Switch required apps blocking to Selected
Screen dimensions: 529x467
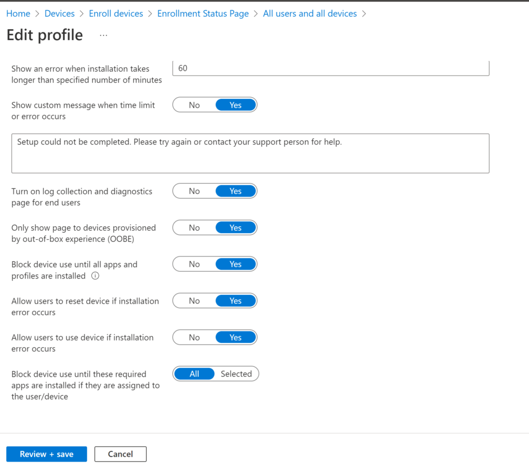click(236, 374)
